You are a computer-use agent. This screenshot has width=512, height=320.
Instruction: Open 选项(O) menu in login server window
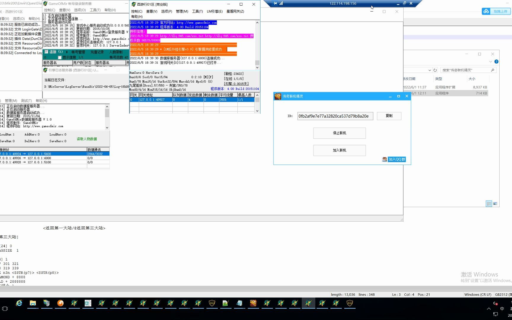pyautogui.click(x=80, y=10)
